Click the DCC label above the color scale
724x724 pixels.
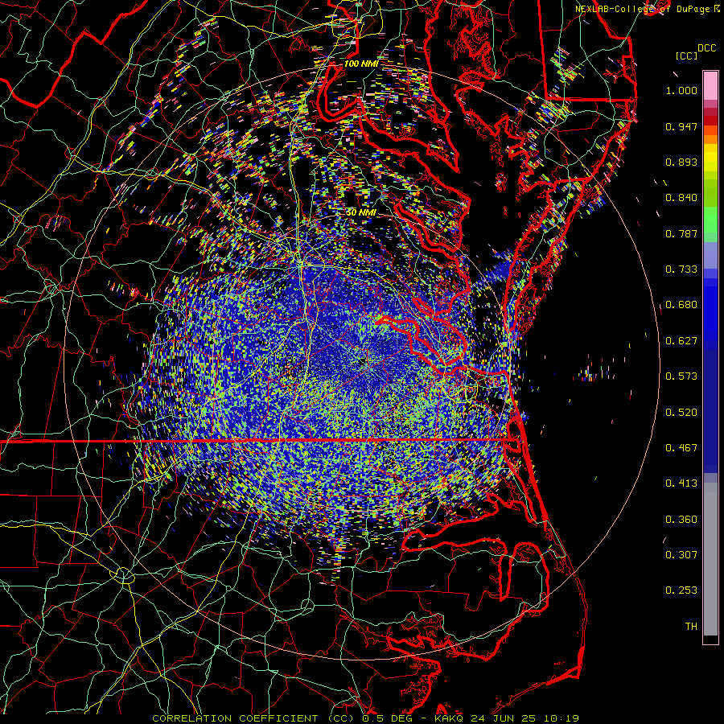(x=706, y=48)
